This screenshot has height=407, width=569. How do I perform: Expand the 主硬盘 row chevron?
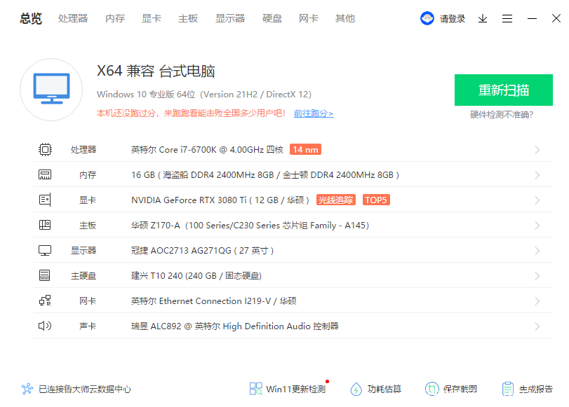click(x=537, y=276)
